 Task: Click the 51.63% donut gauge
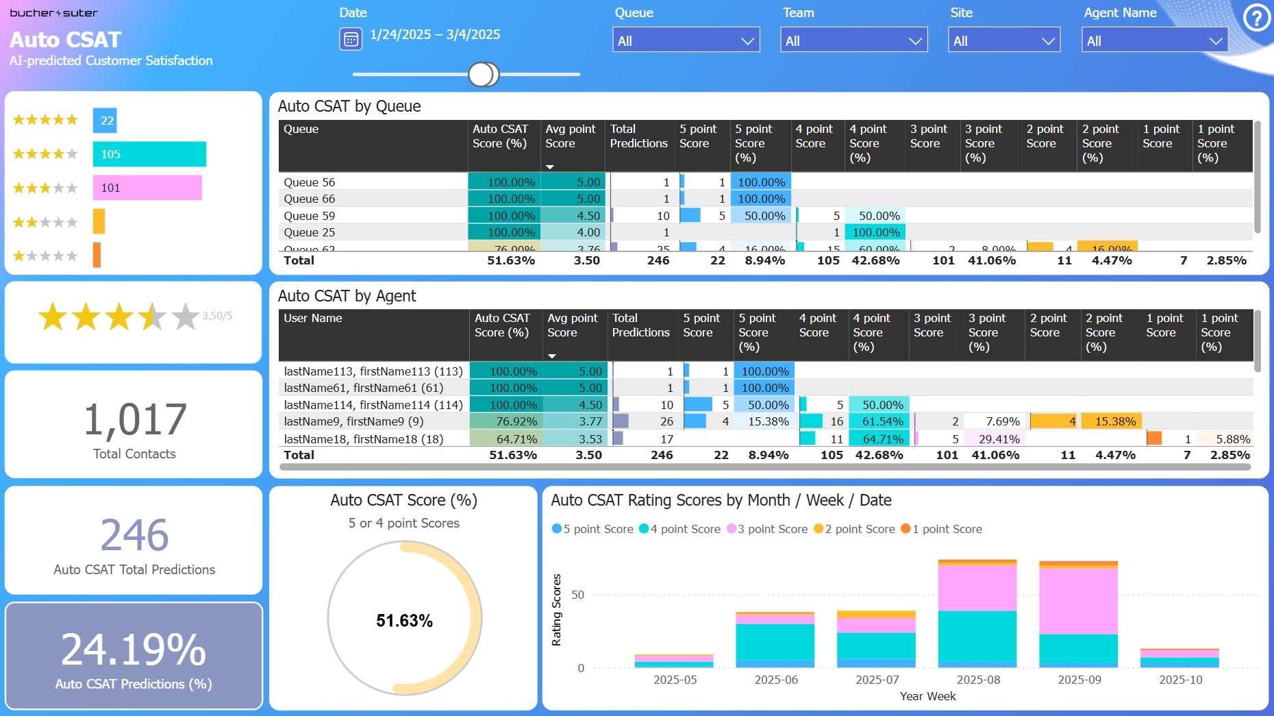tap(404, 618)
